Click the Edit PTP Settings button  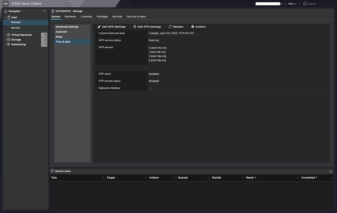pos(147,27)
